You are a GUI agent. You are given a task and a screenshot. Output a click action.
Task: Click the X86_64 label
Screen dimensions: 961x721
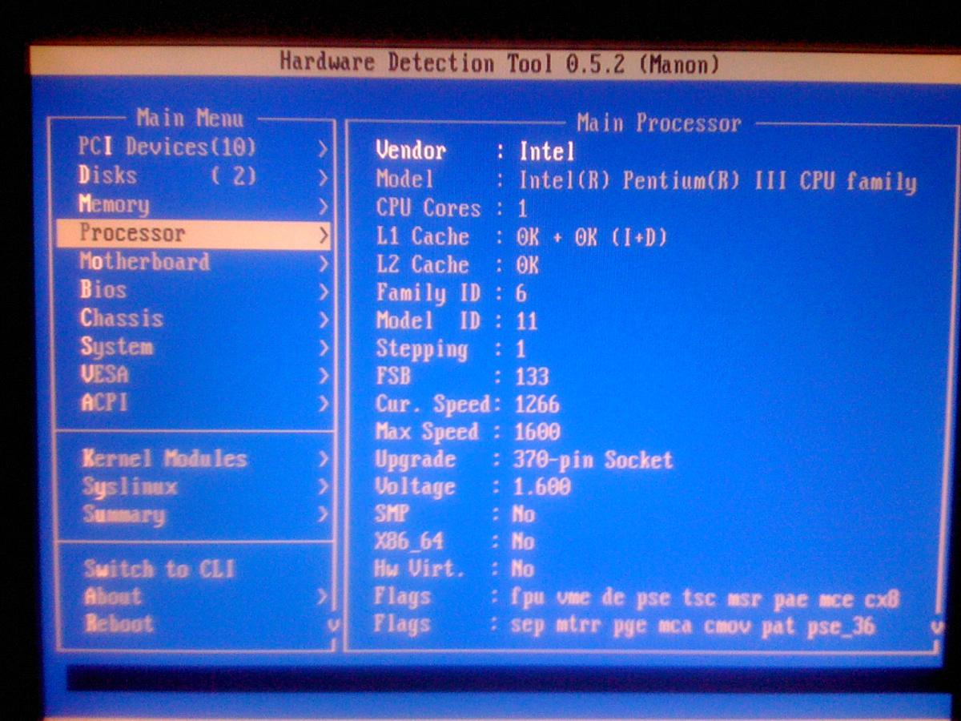pyautogui.click(x=408, y=542)
